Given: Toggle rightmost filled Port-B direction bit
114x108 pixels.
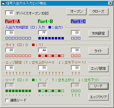Looking at the screenshot, I should click(62, 38).
